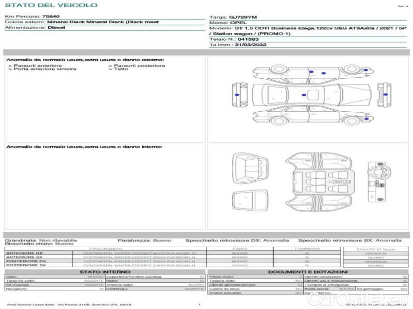Screen dimensions: 413x309
Task: Click the 'Paraurti posteriore' anomaly entry
Action: (137, 66)
